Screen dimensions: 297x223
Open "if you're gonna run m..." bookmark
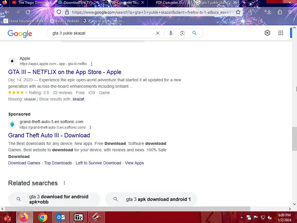tap(104, 21)
